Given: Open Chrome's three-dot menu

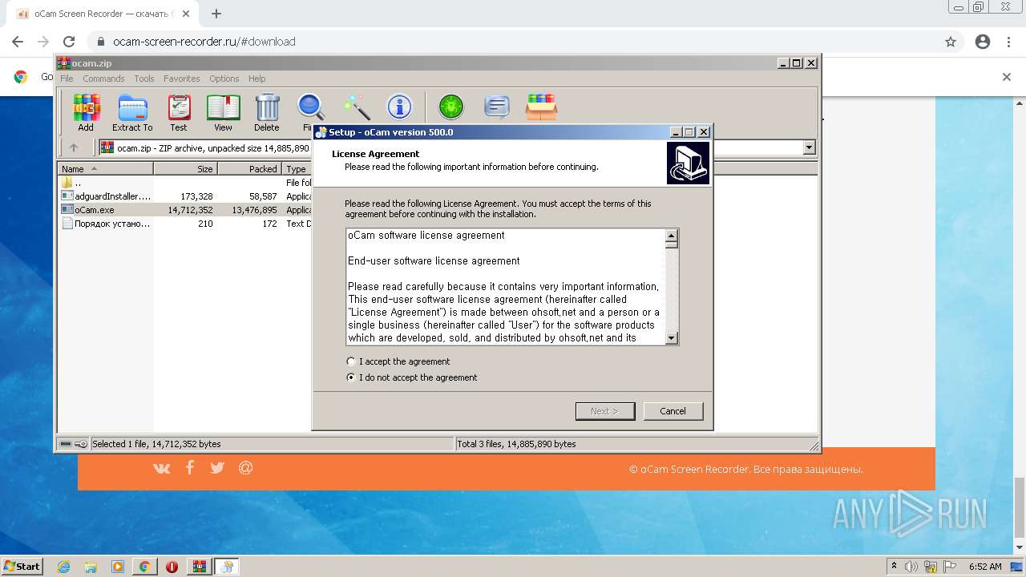Looking at the screenshot, I should point(1009,42).
